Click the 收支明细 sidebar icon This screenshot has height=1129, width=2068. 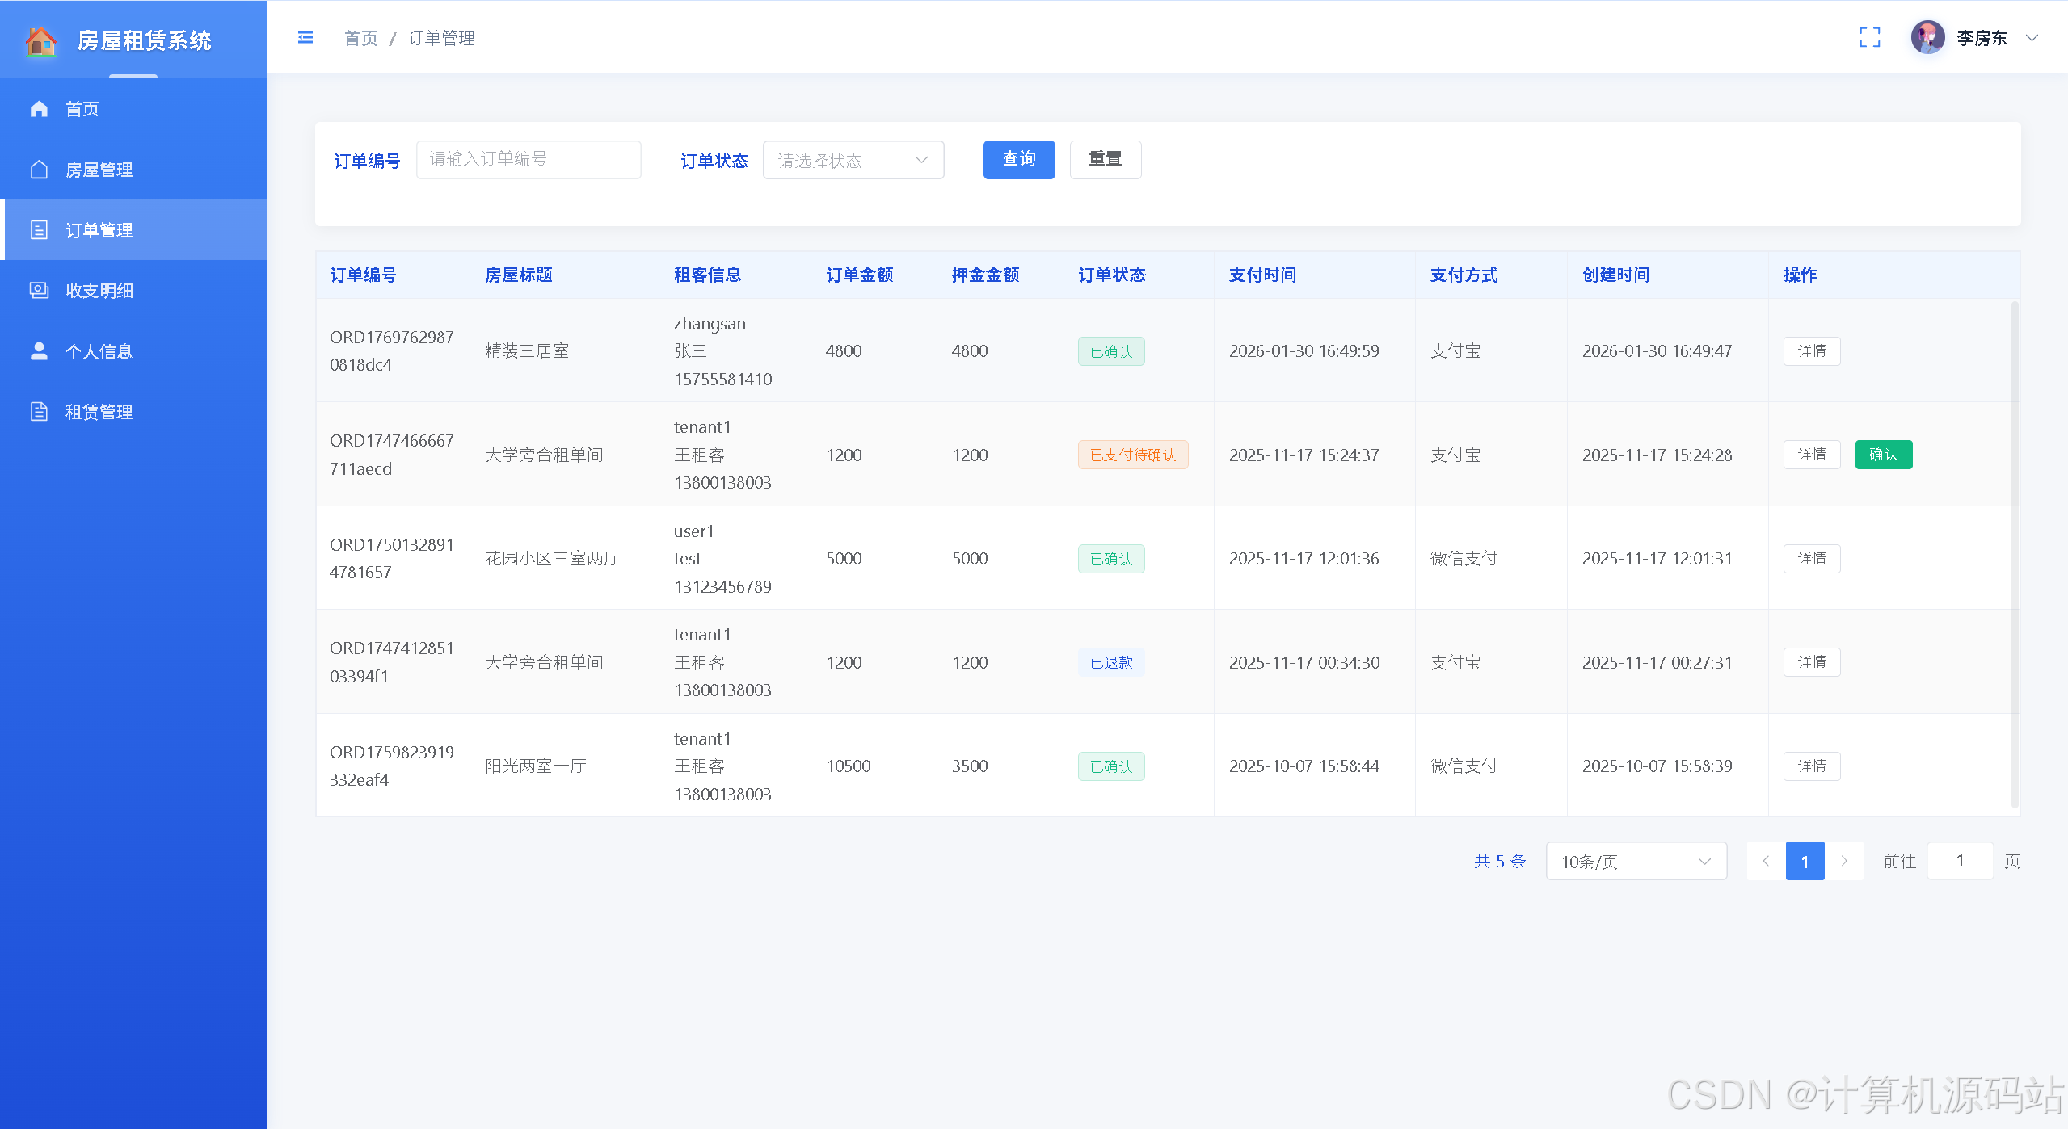tap(39, 291)
